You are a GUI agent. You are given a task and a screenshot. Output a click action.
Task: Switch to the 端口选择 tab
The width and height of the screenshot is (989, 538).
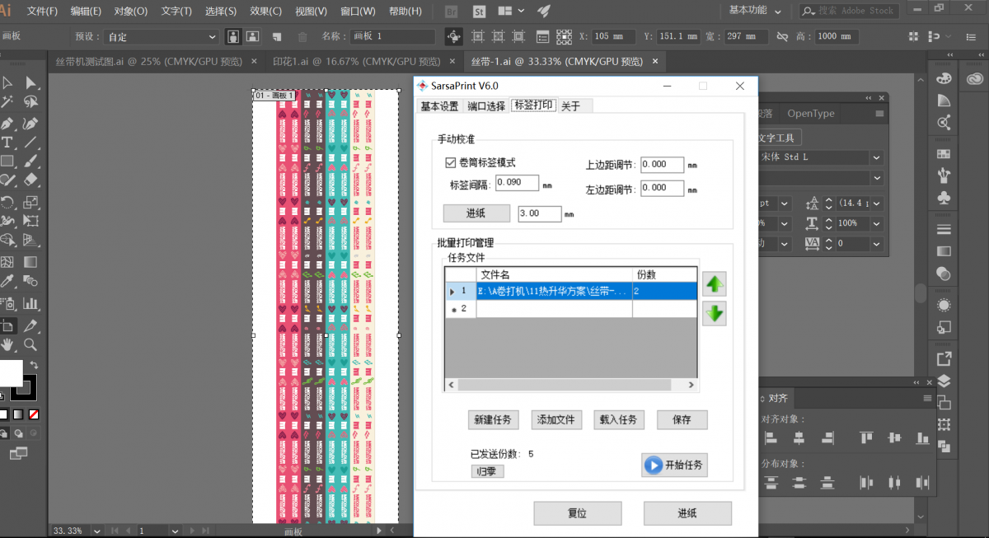485,106
